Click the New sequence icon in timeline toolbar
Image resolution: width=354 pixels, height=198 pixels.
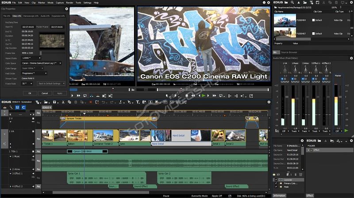click(x=38, y=102)
